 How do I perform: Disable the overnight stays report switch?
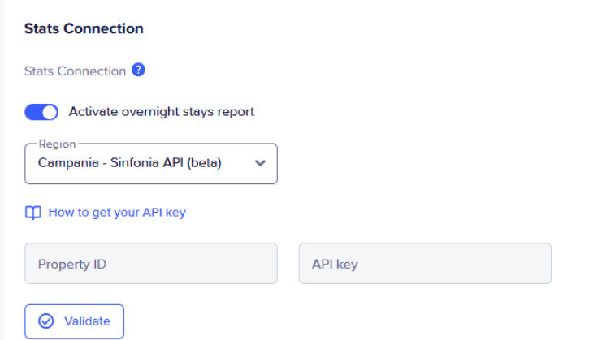click(x=41, y=113)
